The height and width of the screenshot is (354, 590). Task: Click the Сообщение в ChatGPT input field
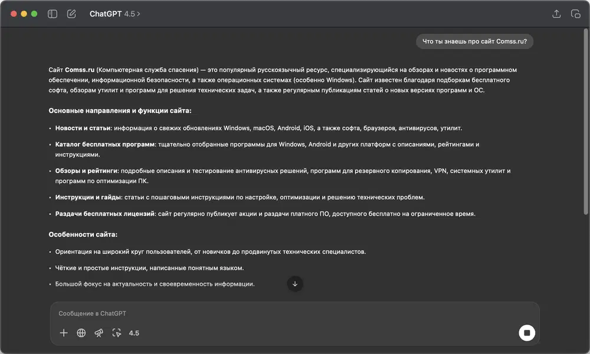[283, 313]
